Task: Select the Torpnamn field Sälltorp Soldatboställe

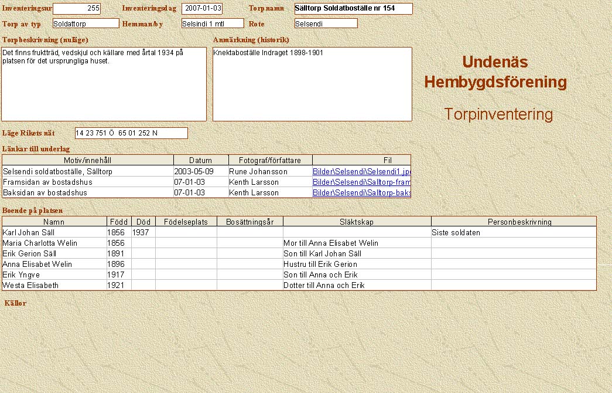Action: point(353,9)
